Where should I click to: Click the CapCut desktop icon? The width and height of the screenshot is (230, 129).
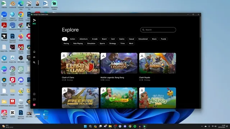(13, 113)
